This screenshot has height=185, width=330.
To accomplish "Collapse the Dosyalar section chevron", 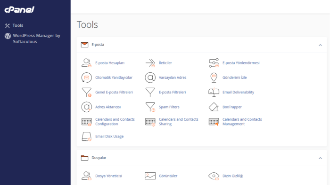I will [320, 158].
